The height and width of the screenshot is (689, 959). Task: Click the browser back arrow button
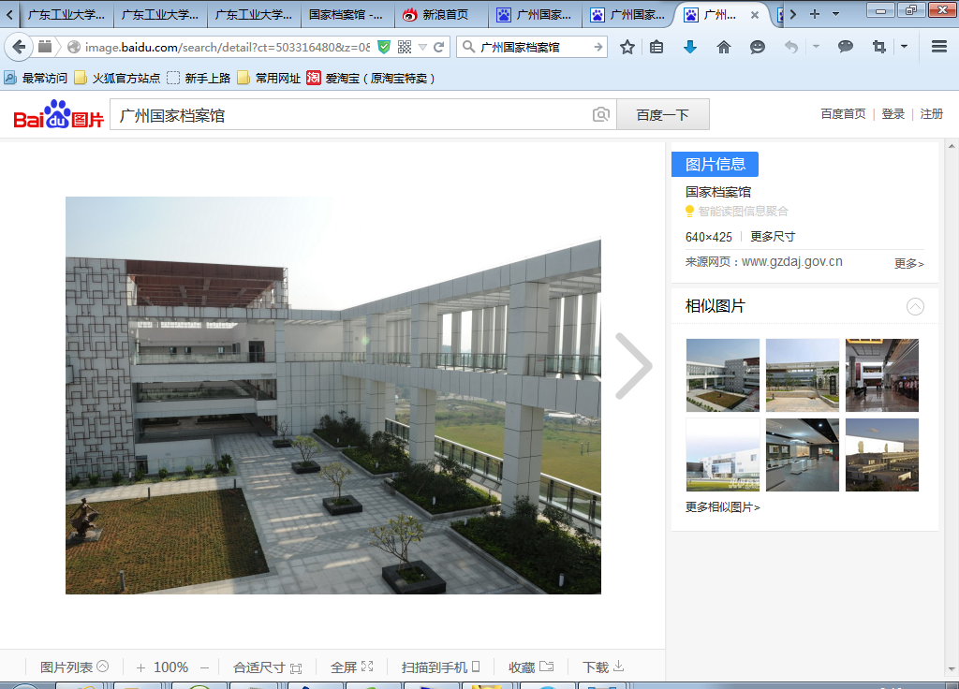pyautogui.click(x=19, y=47)
